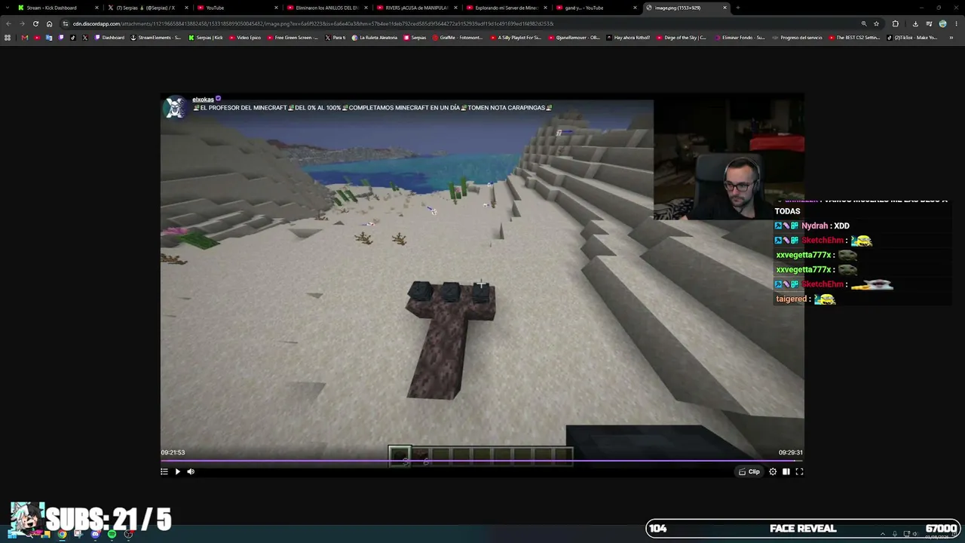This screenshot has width=965, height=543.
Task: Enter fullscreen in the video player
Action: coord(799,471)
